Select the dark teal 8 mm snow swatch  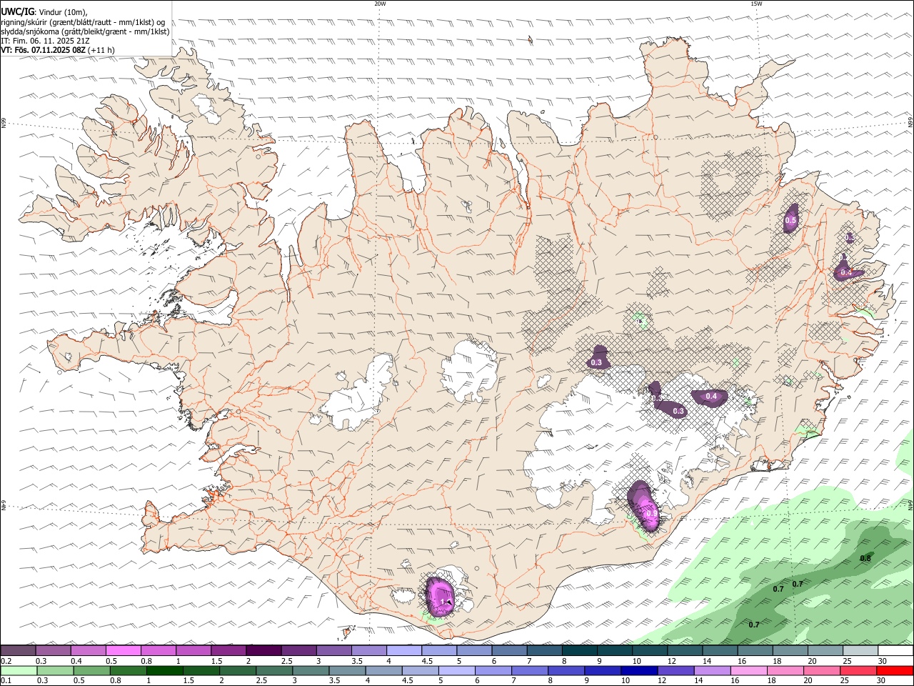[579, 651]
